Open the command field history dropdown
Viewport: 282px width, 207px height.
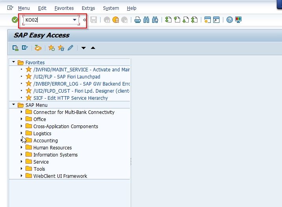75,20
